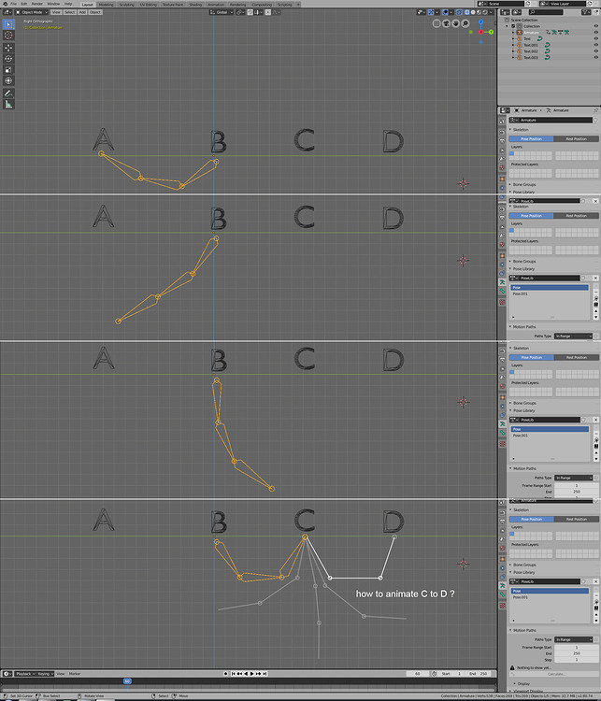
Task: Switch viewport shading to Rendered
Action: pyautogui.click(x=485, y=12)
